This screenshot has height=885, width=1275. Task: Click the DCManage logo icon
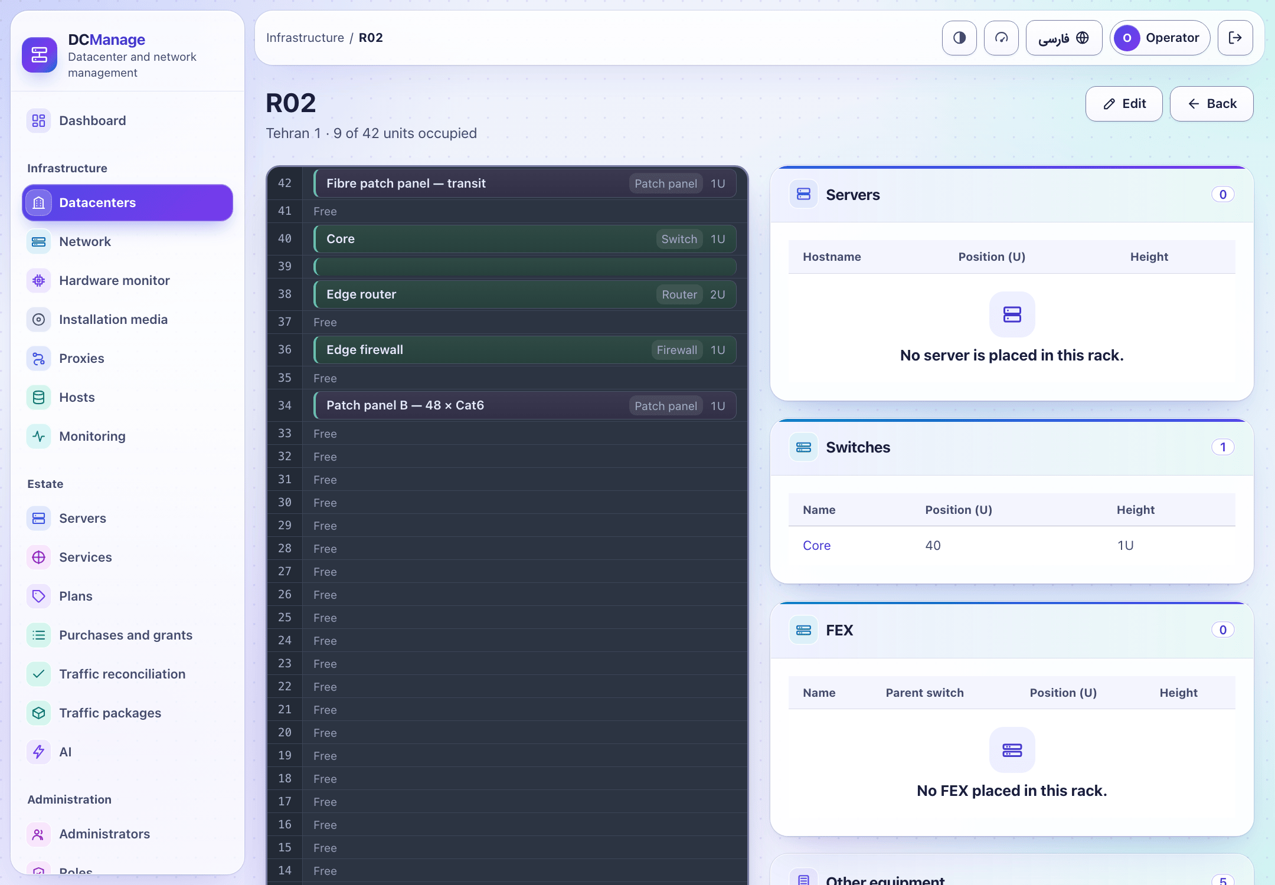40,55
